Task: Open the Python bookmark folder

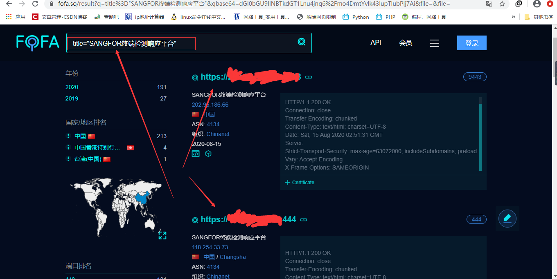Action: (x=356, y=17)
